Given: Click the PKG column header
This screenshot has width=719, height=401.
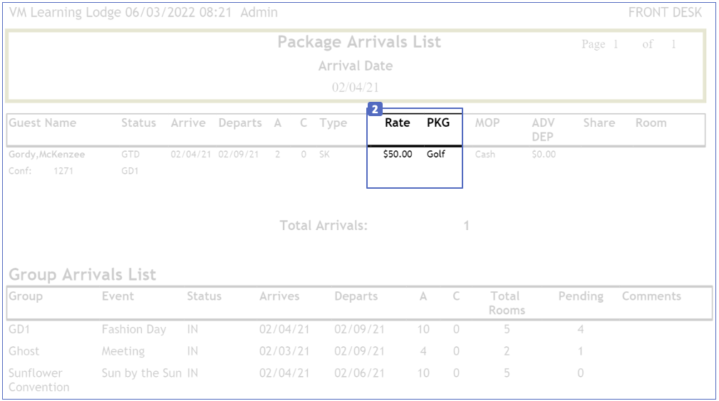Looking at the screenshot, I should coord(438,123).
